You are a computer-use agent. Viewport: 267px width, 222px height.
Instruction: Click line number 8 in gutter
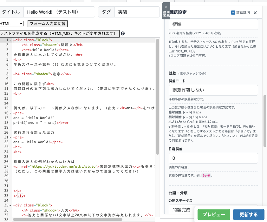pyautogui.click(x=7, y=74)
